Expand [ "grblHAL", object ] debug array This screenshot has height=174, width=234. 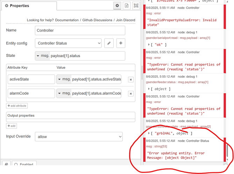149,133
